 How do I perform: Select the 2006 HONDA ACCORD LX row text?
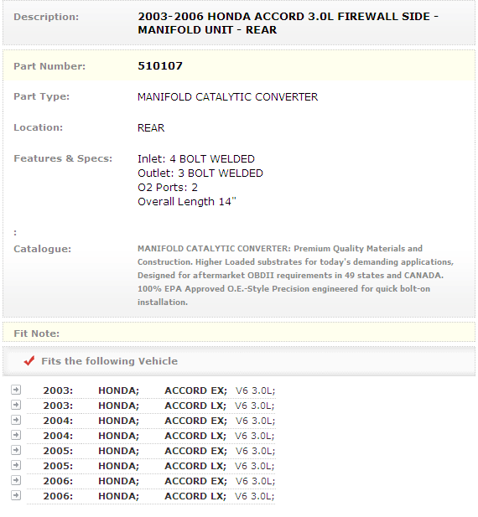(x=158, y=496)
